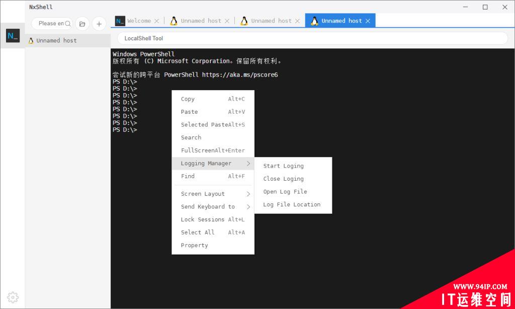Click the Welcome tab's N_ icon
Screen dimensions: 515x309
pyautogui.click(x=120, y=21)
